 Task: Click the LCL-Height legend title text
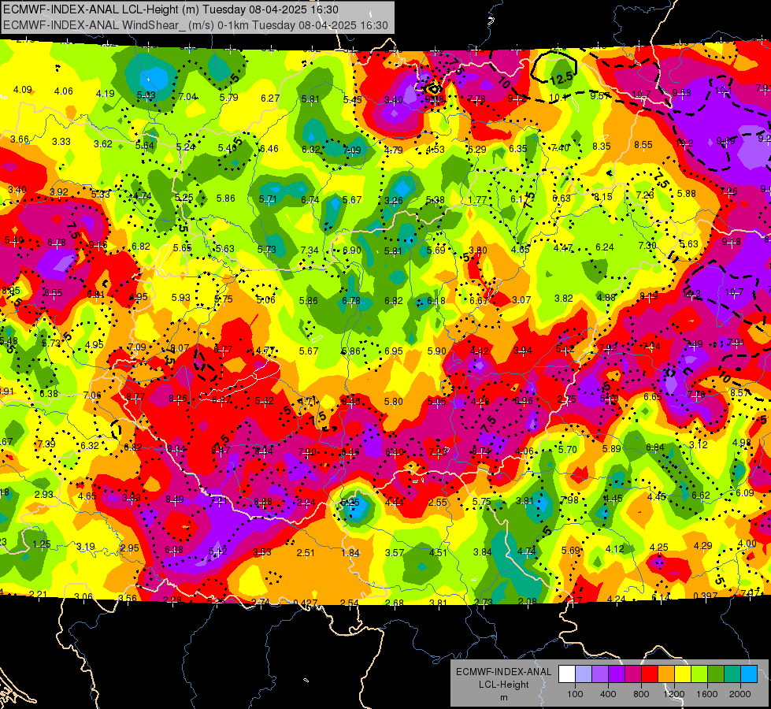[x=503, y=685]
